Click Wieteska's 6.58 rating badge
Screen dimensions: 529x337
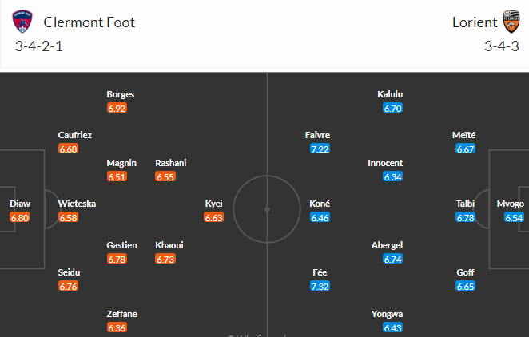[68, 217]
